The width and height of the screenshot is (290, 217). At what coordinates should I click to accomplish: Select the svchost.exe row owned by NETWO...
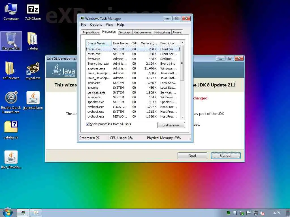pos(133,116)
